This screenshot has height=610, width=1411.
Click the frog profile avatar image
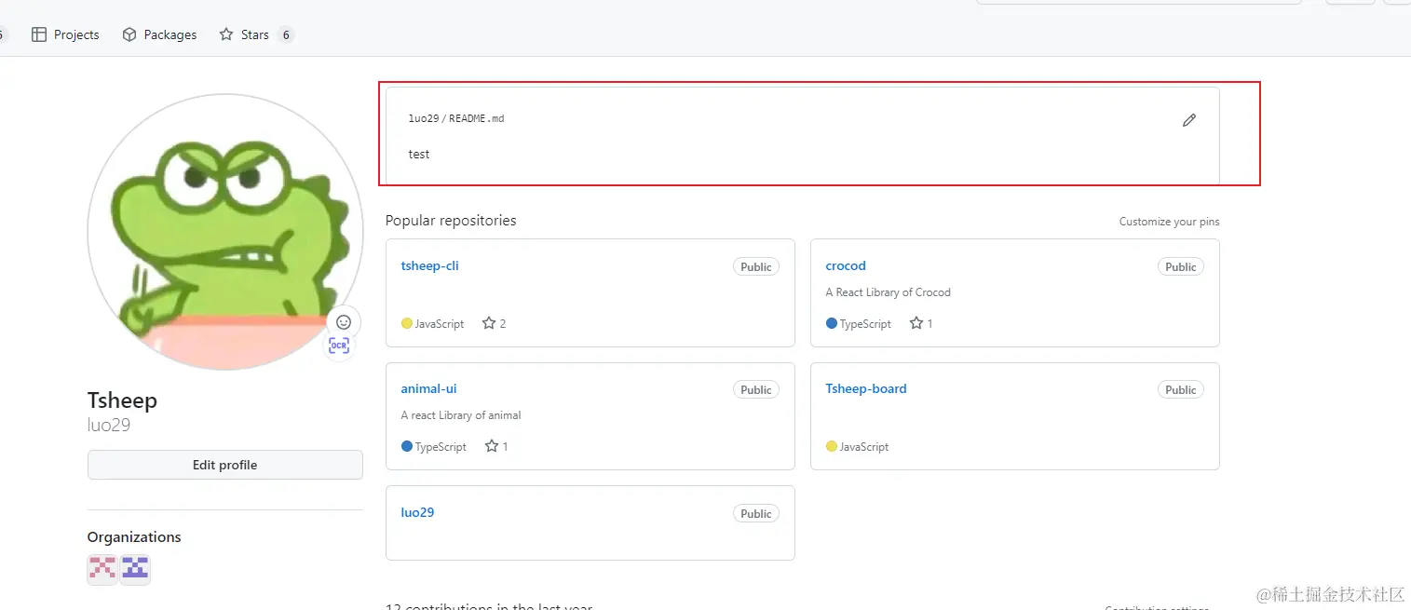225,232
